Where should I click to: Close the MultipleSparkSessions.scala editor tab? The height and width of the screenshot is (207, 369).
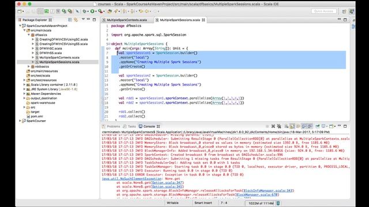point(204,20)
